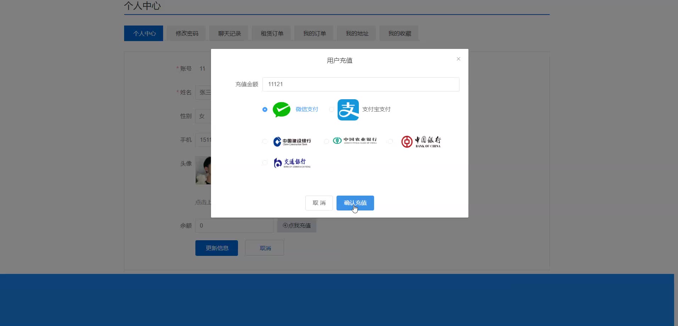Click the 更新信息 button

point(217,248)
